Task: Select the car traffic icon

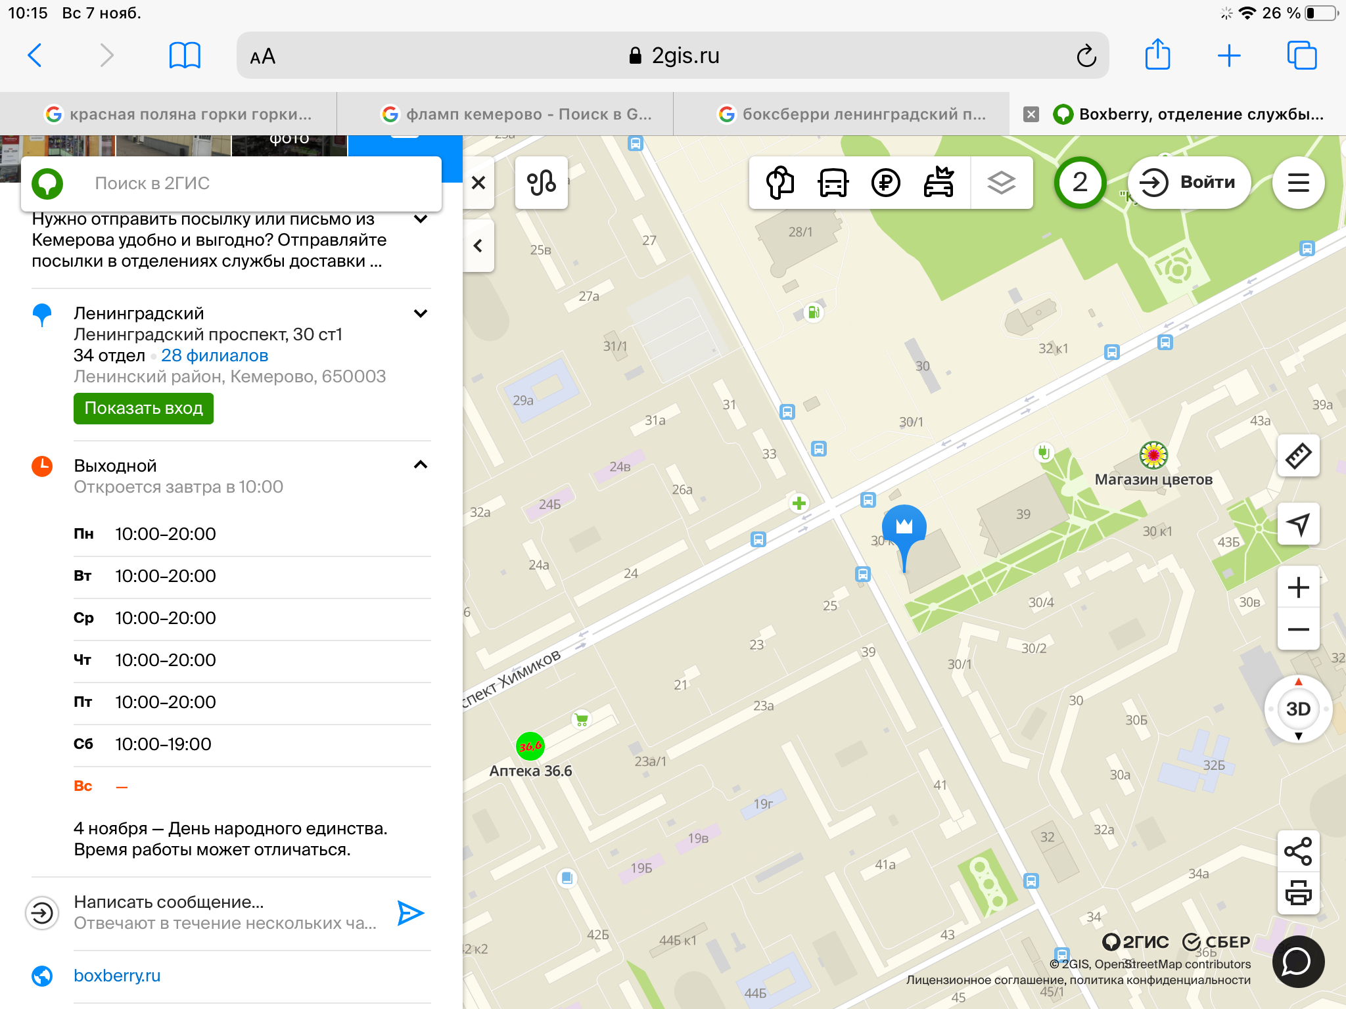Action: coord(939,182)
